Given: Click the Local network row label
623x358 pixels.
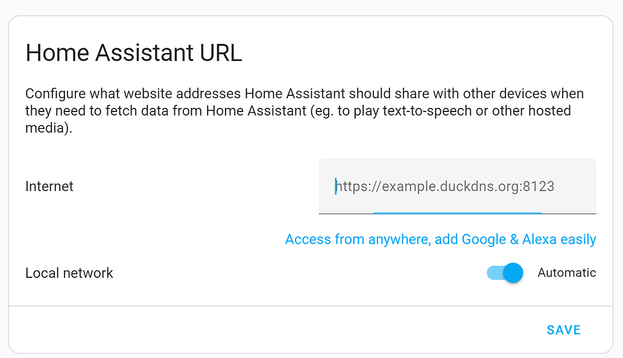Looking at the screenshot, I should 69,273.
